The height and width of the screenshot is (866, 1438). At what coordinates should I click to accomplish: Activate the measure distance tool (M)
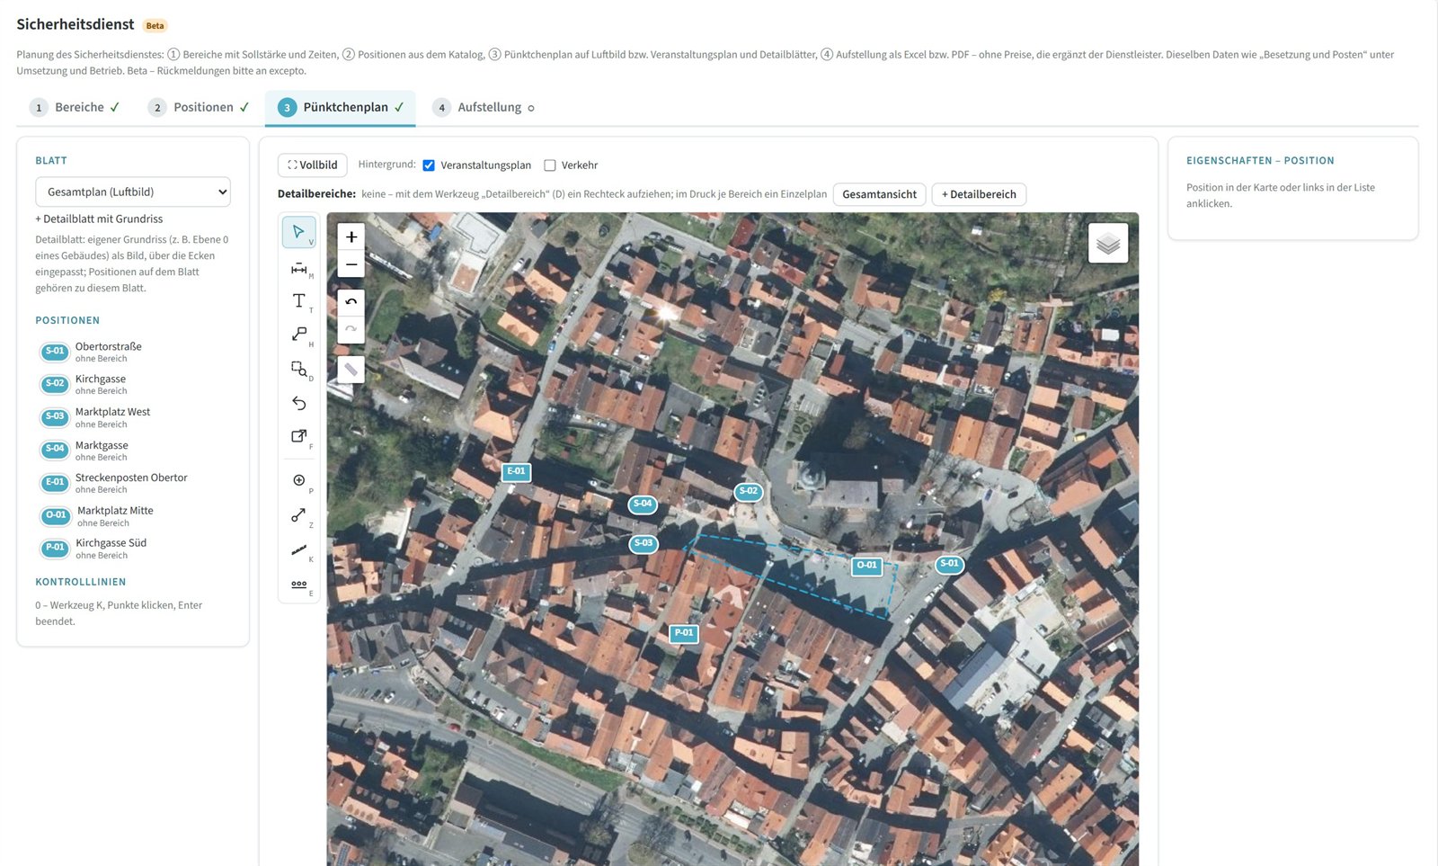coord(299,268)
